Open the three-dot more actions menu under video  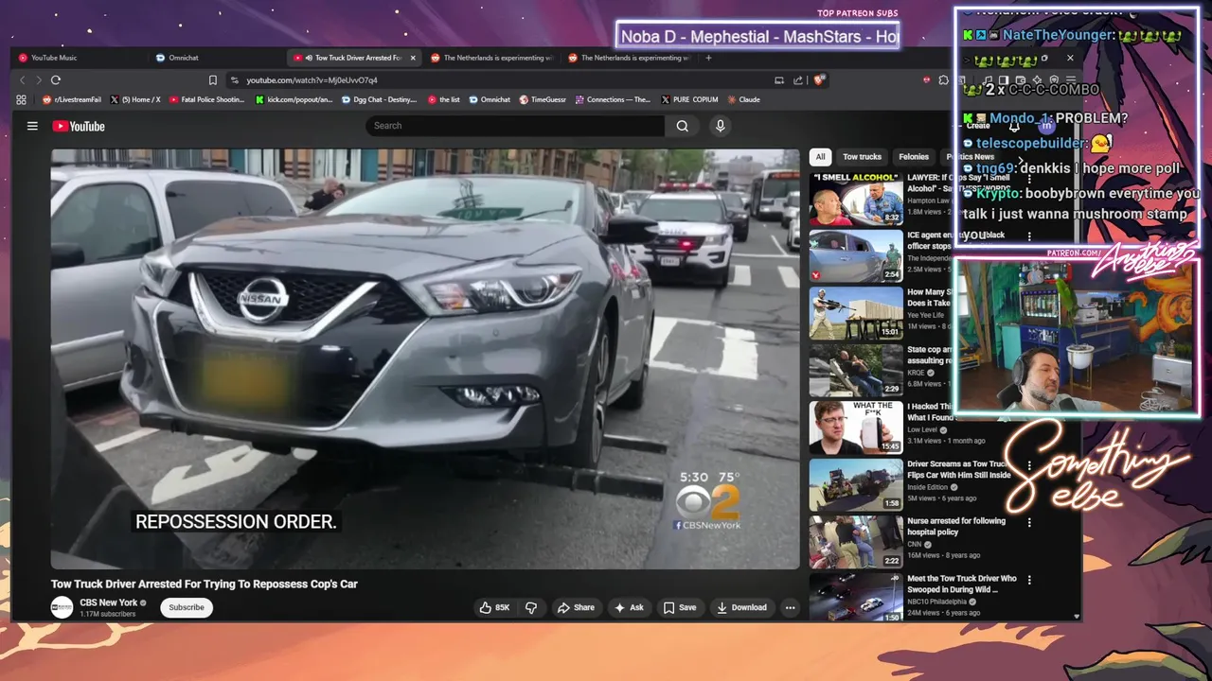pos(790,607)
